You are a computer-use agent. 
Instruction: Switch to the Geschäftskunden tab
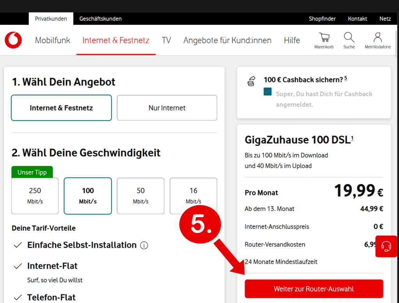tap(101, 19)
